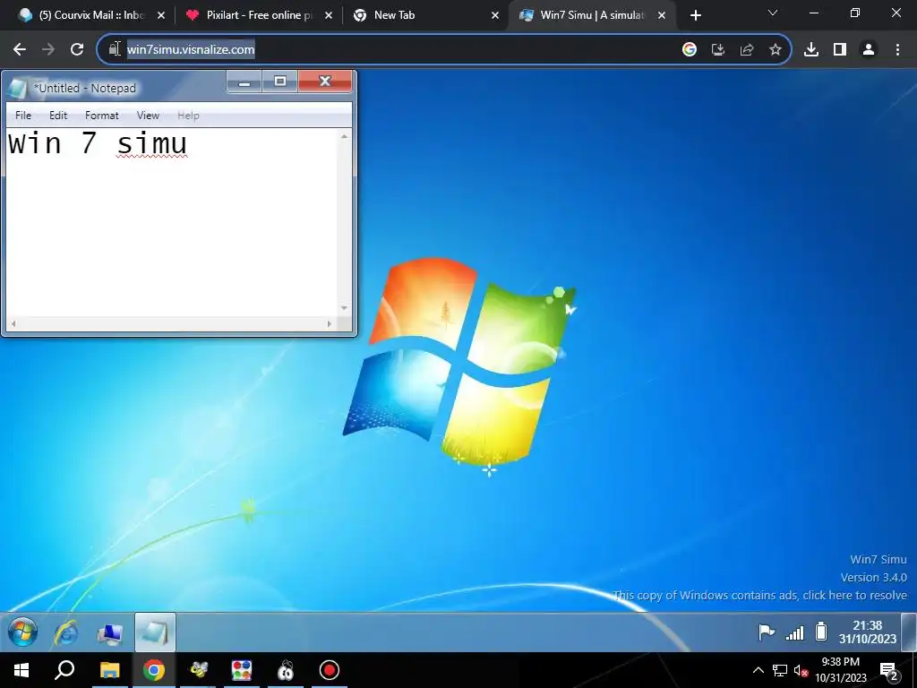917x688 pixels.
Task: Go forward in Chrome
Action: [x=48, y=50]
